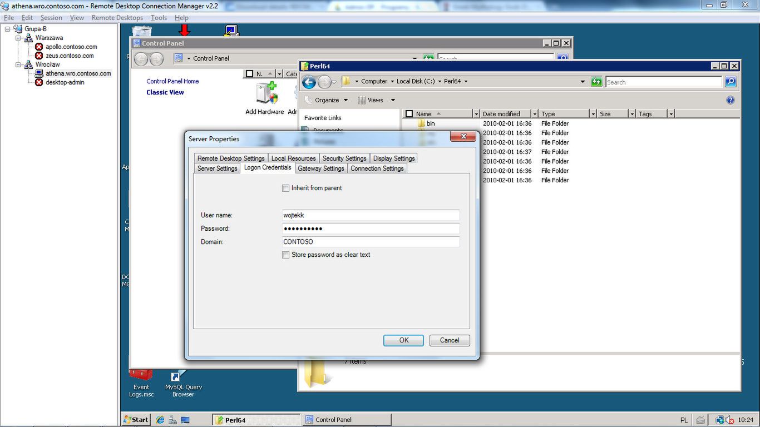Open the remote Start menu

coord(136,420)
